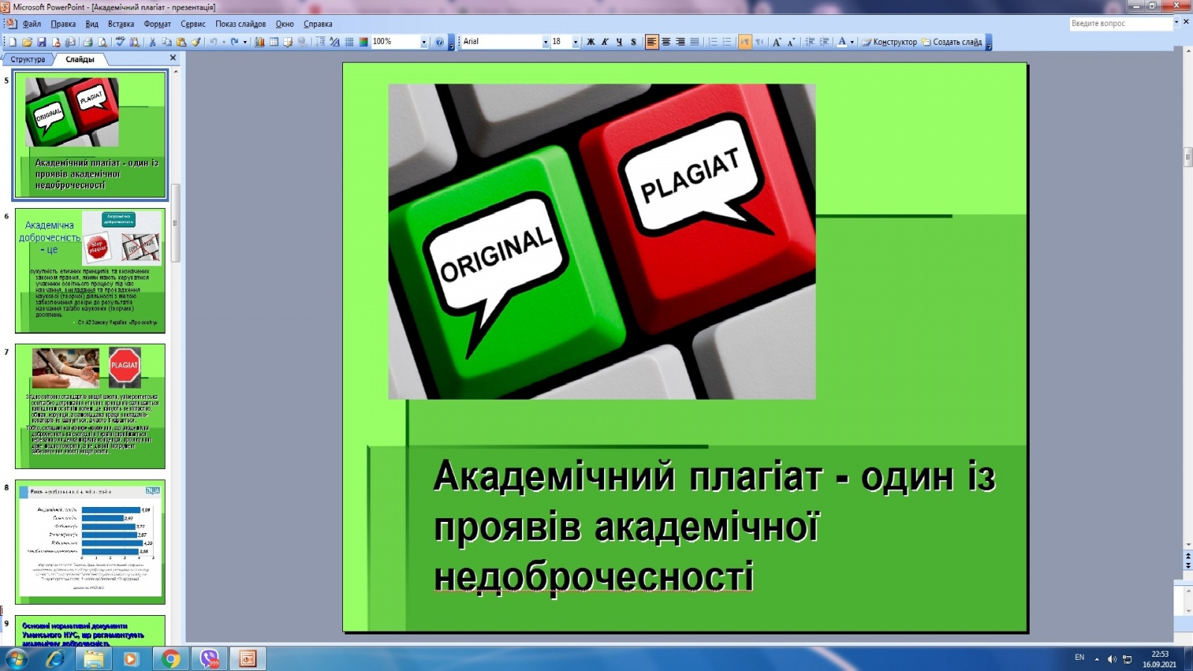Save the presentation with the floppy disk icon
The width and height of the screenshot is (1193, 671).
click(x=42, y=42)
